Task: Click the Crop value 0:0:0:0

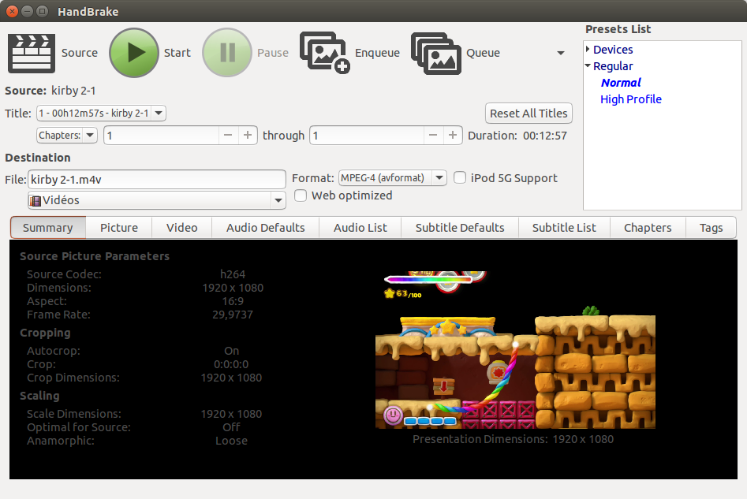Action: click(x=232, y=364)
